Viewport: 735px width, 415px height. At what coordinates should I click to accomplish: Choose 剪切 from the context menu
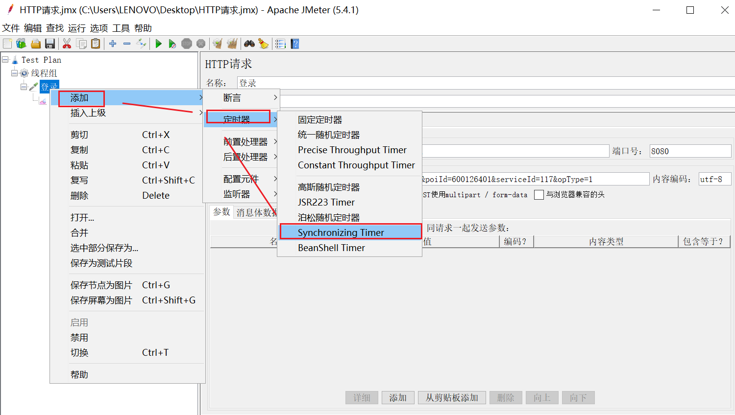(127, 135)
